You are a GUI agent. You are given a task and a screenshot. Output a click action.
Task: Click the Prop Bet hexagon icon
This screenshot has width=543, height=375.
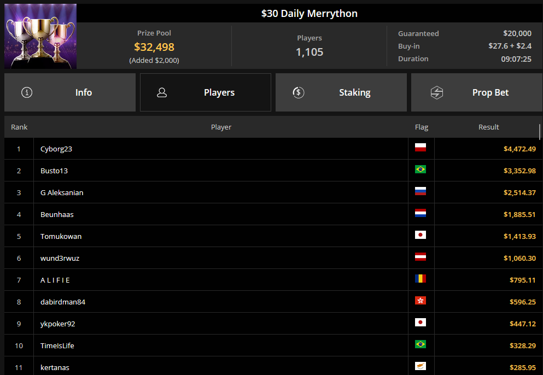(437, 92)
